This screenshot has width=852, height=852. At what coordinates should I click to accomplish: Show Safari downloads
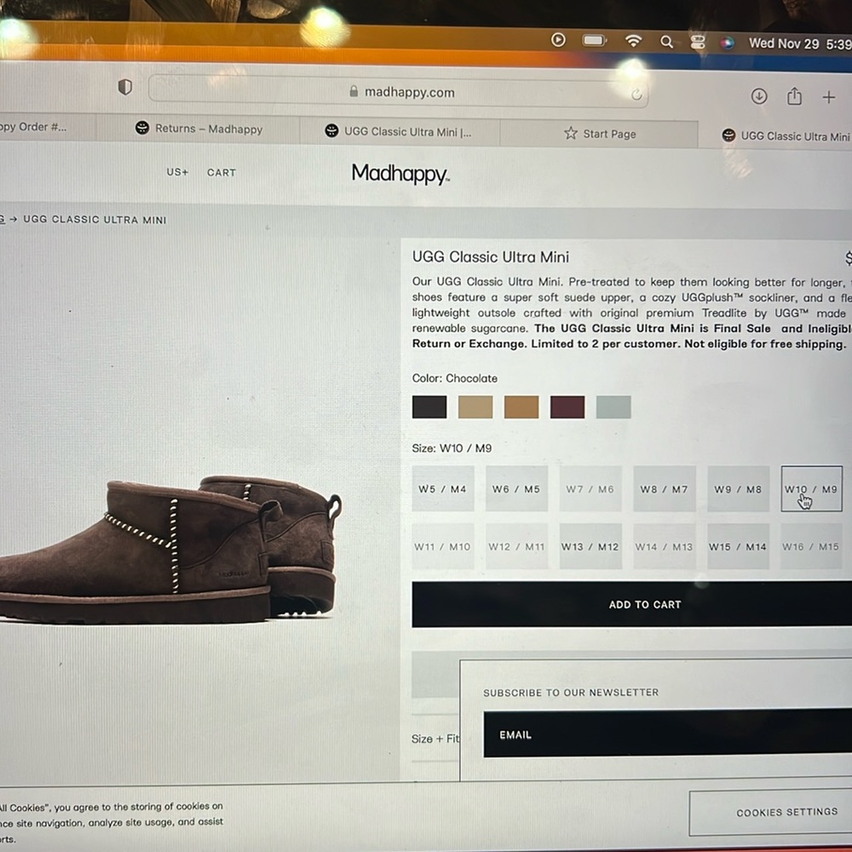click(x=759, y=96)
